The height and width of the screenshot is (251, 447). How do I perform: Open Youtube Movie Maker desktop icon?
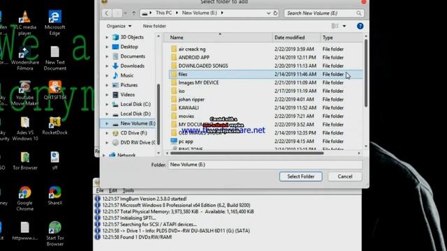[25, 93]
